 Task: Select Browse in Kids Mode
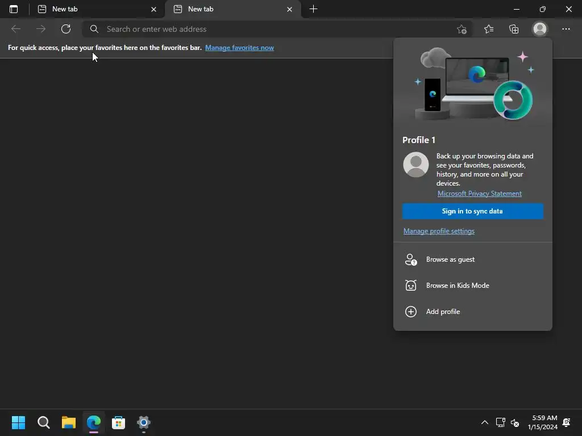472,286
